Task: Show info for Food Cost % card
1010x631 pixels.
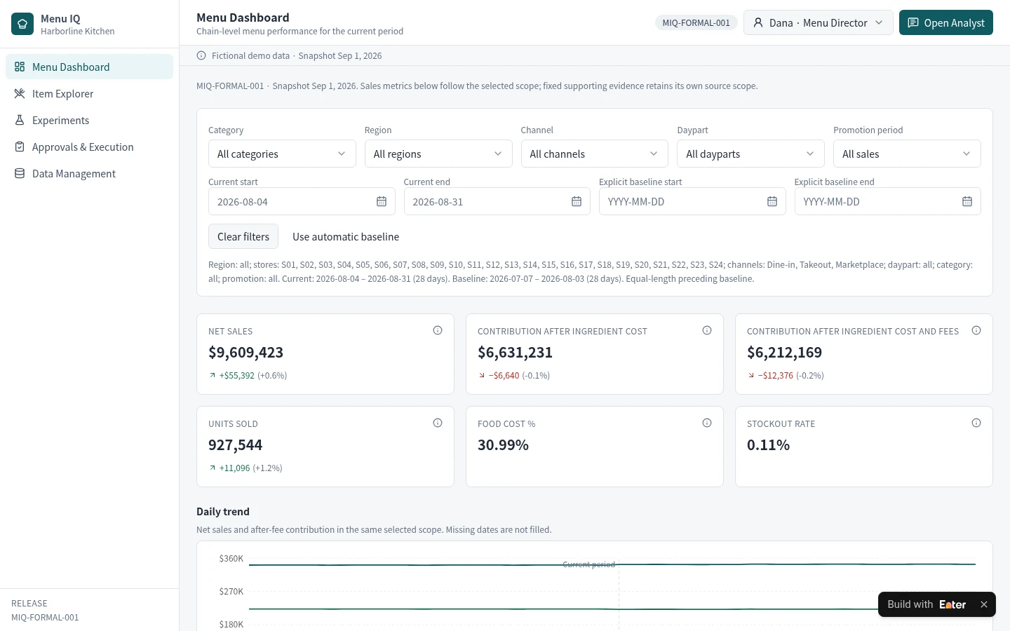Action: pyautogui.click(x=707, y=423)
